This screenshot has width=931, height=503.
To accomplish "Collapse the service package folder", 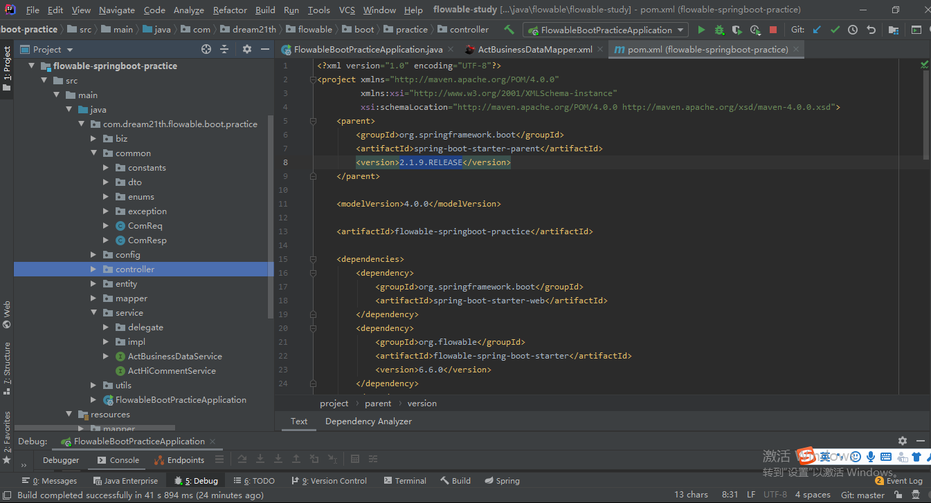I will 93,312.
